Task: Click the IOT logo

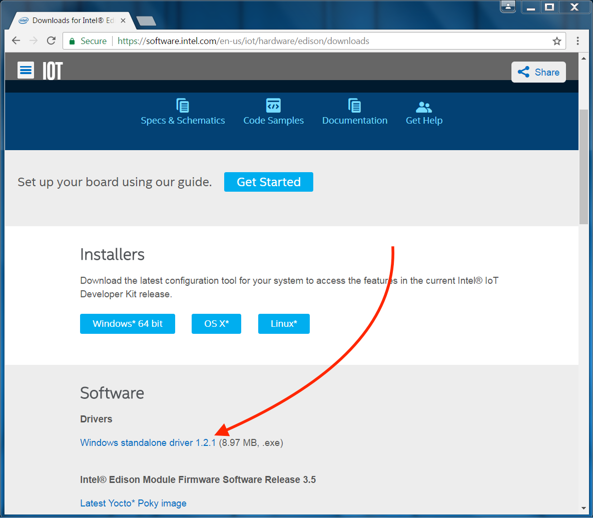Action: (52, 71)
